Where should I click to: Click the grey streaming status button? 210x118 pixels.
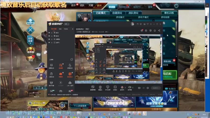[x=156, y=88]
